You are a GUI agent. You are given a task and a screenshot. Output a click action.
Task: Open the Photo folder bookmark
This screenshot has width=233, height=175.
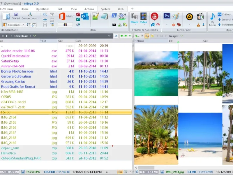134,18
